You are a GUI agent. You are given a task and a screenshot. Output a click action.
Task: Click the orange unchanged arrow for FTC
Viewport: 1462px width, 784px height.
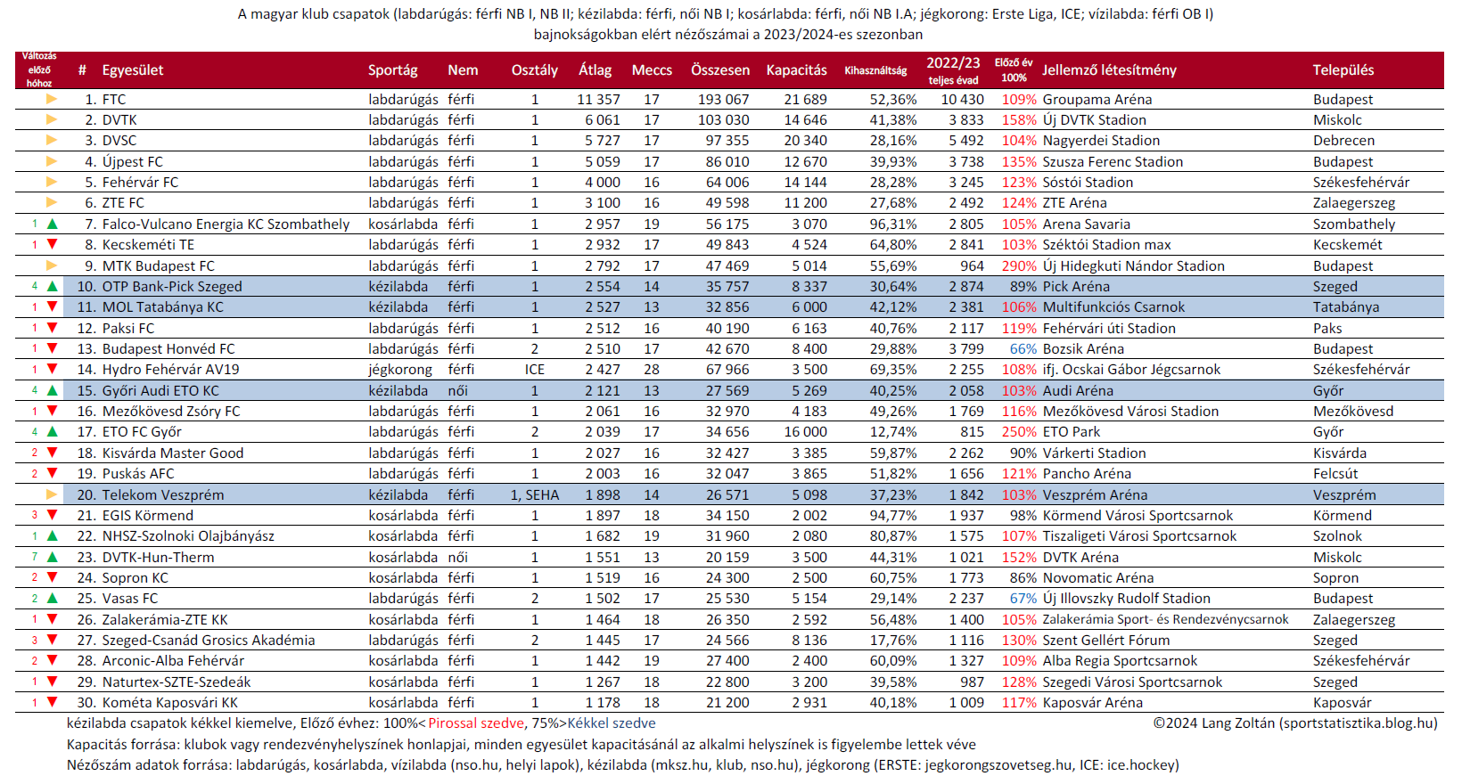pyautogui.click(x=52, y=99)
